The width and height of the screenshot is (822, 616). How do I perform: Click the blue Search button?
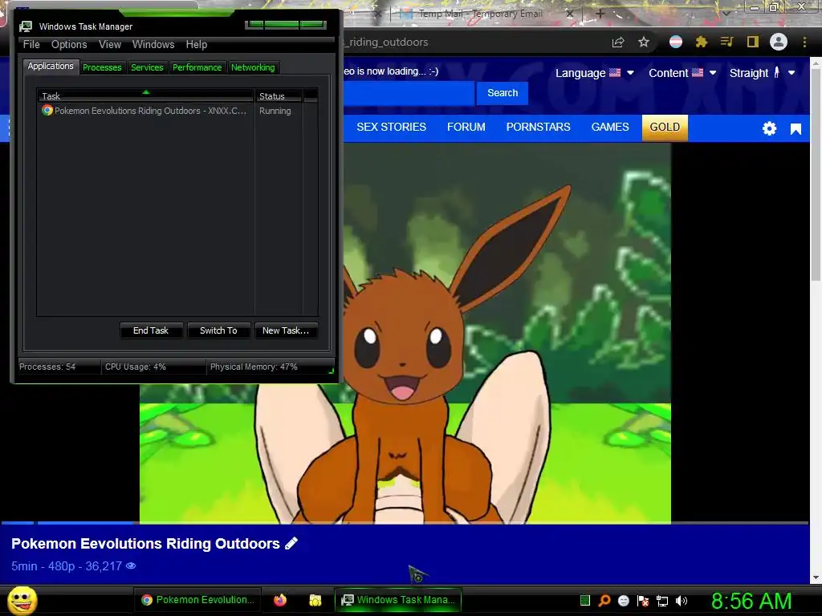(x=503, y=93)
